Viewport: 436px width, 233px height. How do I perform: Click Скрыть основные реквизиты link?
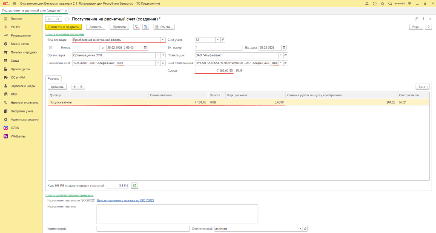point(65,34)
